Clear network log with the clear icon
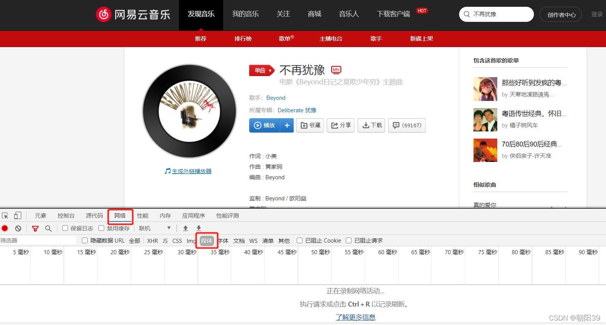 [x=18, y=228]
